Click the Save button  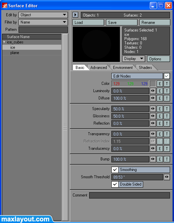click(x=122, y=23)
